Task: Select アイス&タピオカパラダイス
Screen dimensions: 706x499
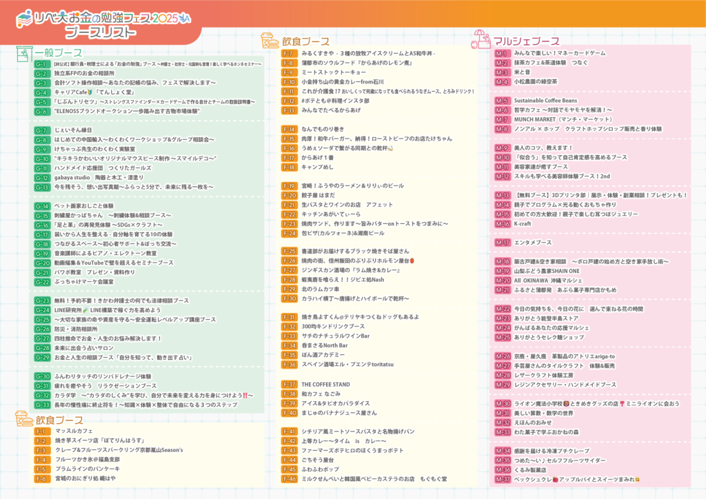Action: [325, 403]
